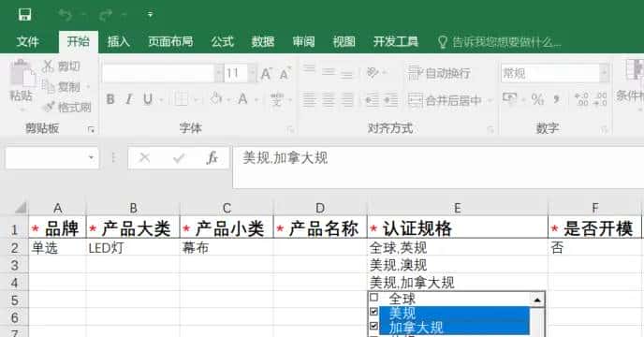The width and height of the screenshot is (644, 337).
Task: Open the 剪贴板 dialog launcher
Action: (x=91, y=129)
